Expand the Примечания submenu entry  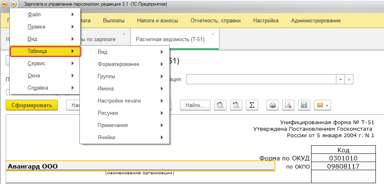pos(125,125)
